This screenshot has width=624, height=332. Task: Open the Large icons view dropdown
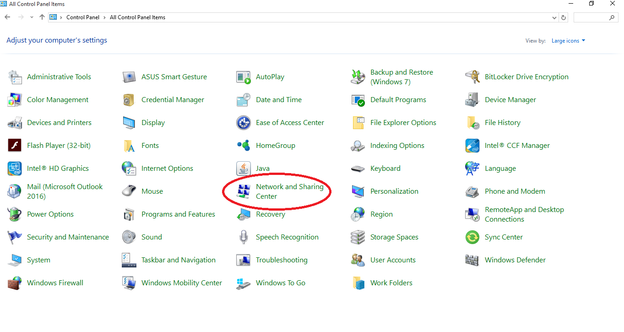(x=569, y=41)
